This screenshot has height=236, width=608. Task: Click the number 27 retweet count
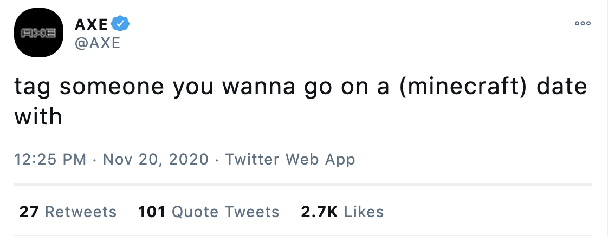coord(29,212)
